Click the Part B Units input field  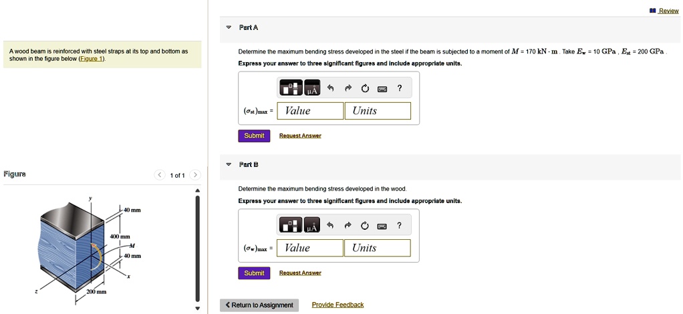377,248
